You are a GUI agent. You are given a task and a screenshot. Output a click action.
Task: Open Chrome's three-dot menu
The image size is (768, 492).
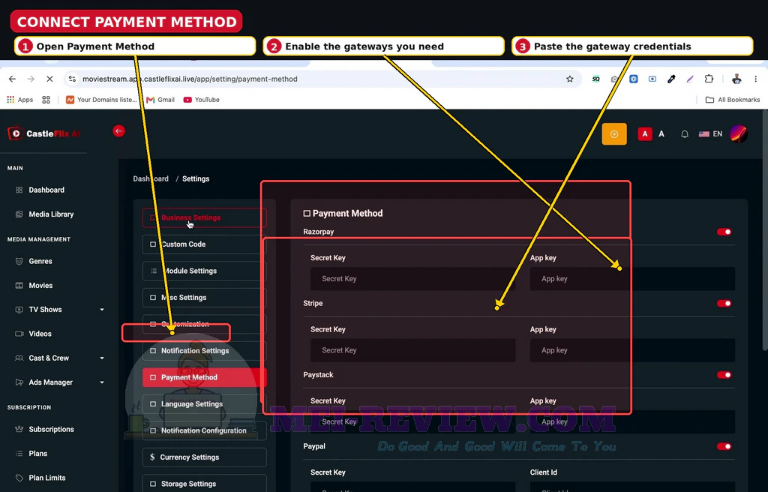coord(756,79)
